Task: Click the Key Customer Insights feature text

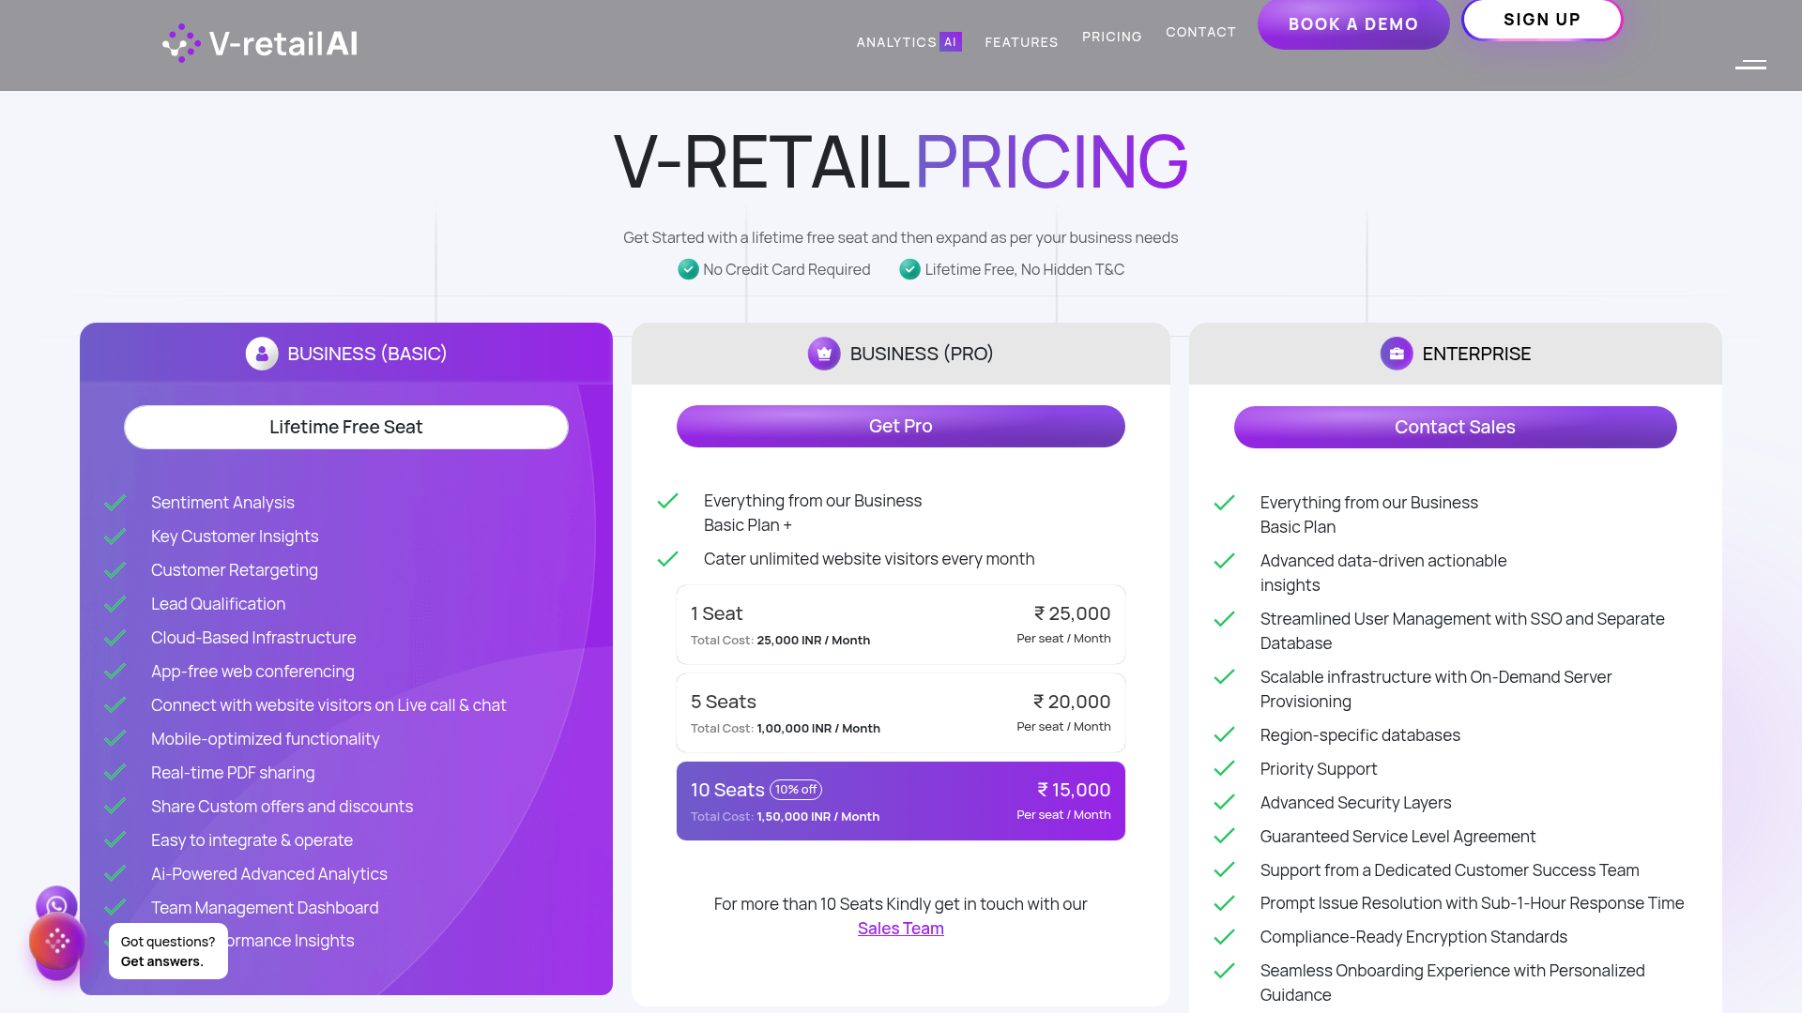Action: [x=235, y=537]
